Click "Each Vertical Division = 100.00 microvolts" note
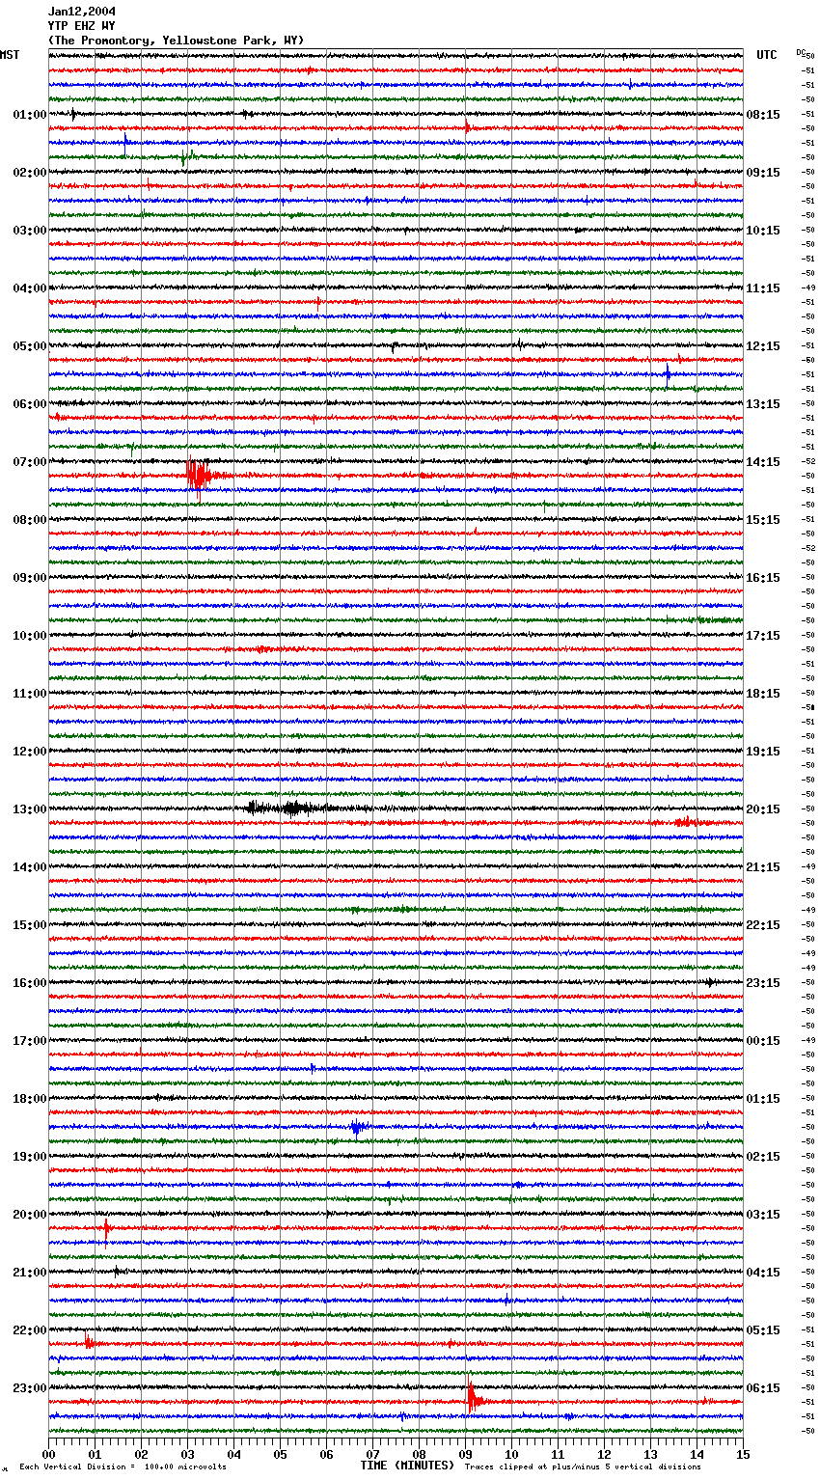Screen dimensions: 820x1480 [x=123, y=1466]
